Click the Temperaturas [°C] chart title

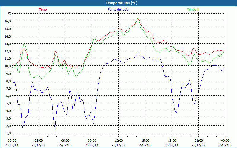pyautogui.click(x=121, y=3)
